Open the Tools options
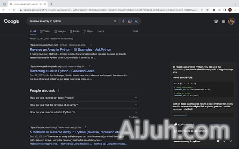The width and height of the screenshot is (239, 149). [x=135, y=31]
